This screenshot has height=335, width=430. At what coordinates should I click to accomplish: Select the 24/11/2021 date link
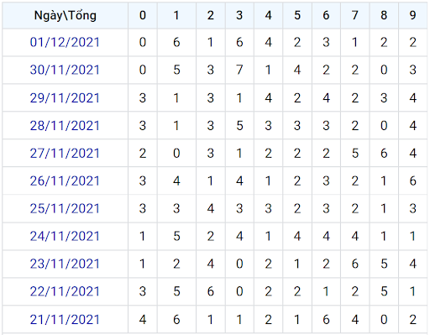pos(65,236)
